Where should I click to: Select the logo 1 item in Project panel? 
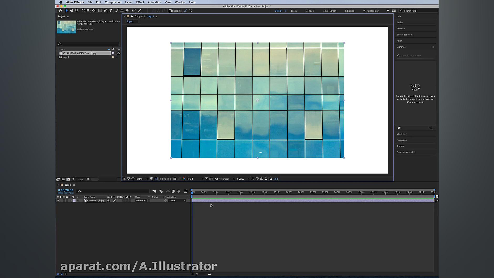click(x=66, y=57)
